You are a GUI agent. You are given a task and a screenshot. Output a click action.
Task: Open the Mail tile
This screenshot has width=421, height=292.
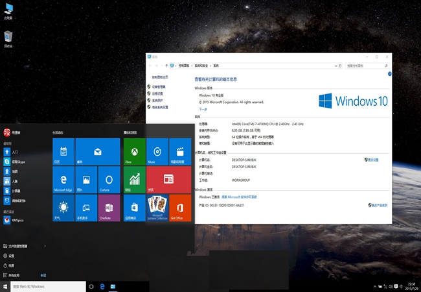98,151
